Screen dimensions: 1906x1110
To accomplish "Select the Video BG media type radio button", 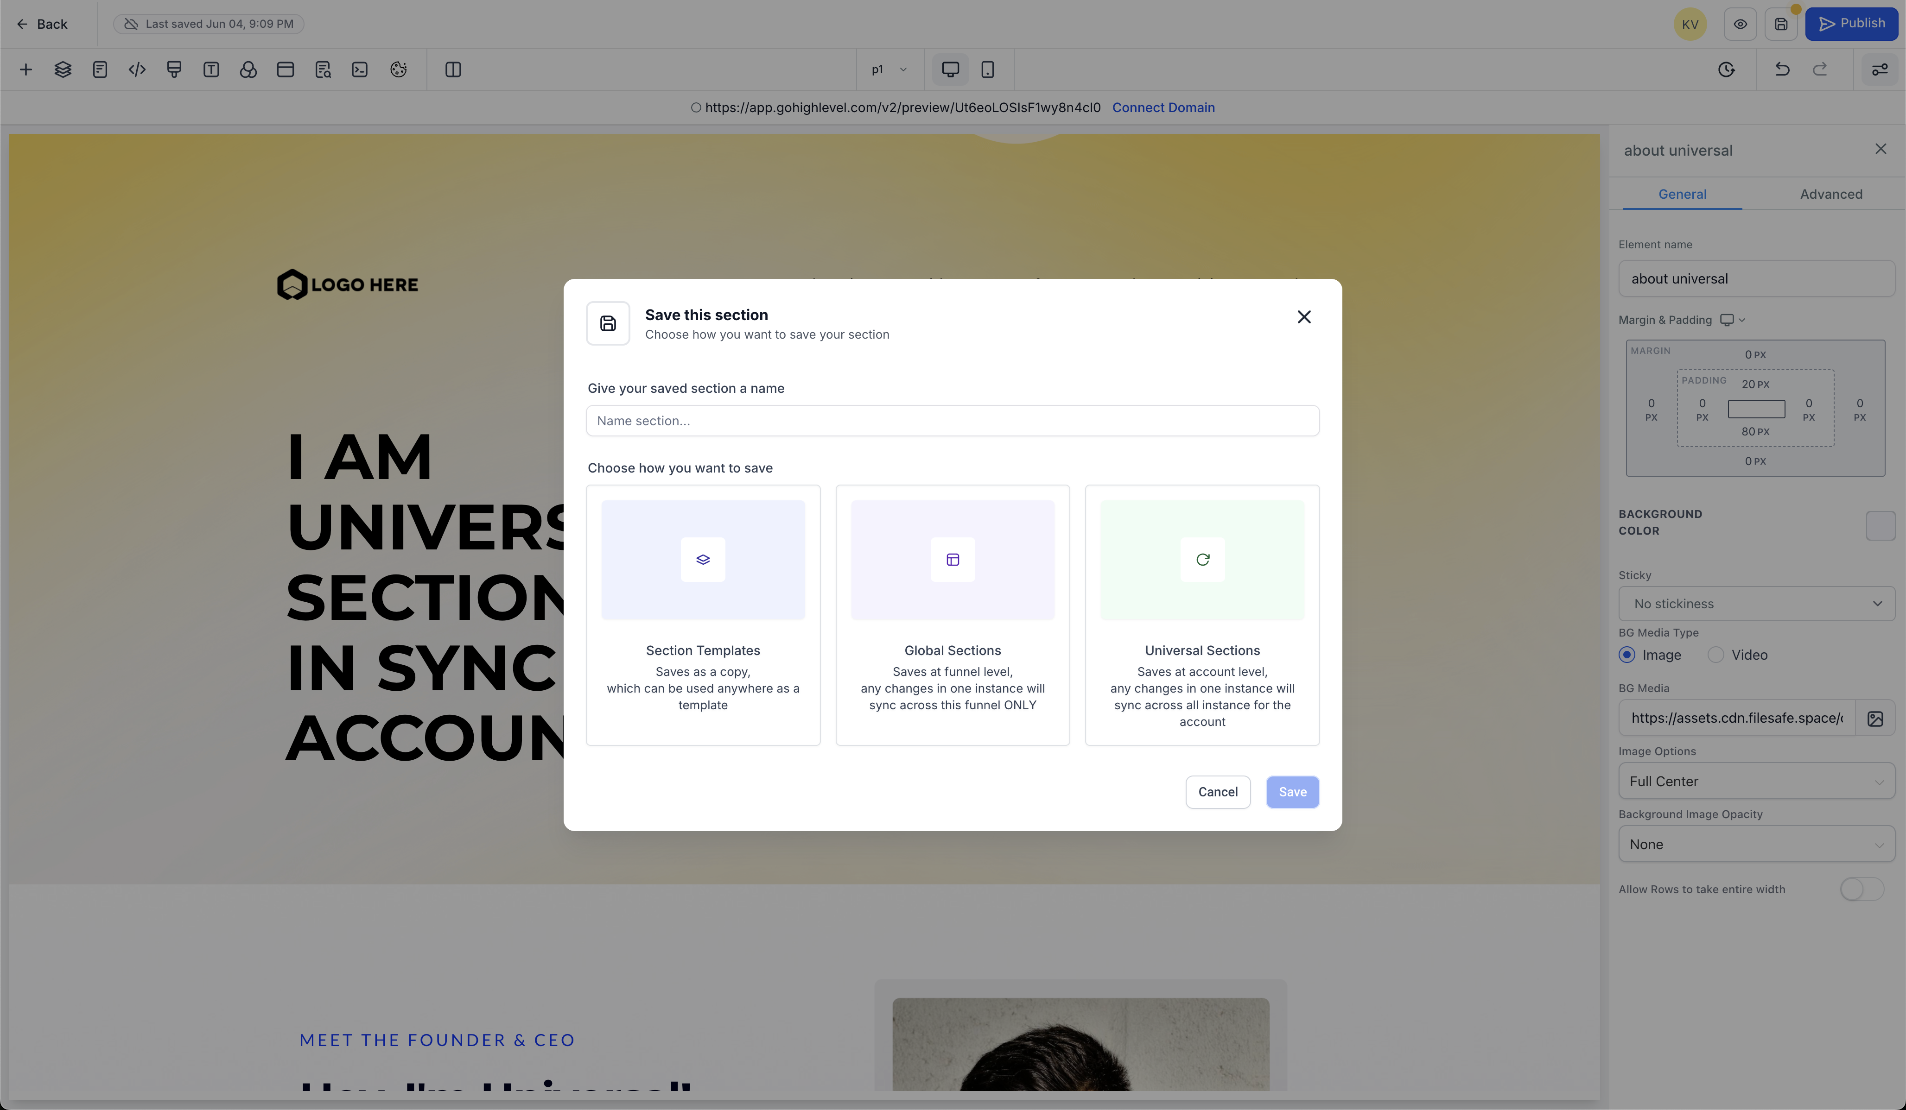I will pyautogui.click(x=1715, y=655).
